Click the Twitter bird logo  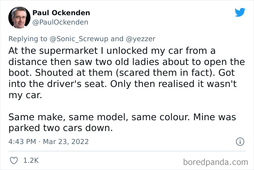click(240, 12)
